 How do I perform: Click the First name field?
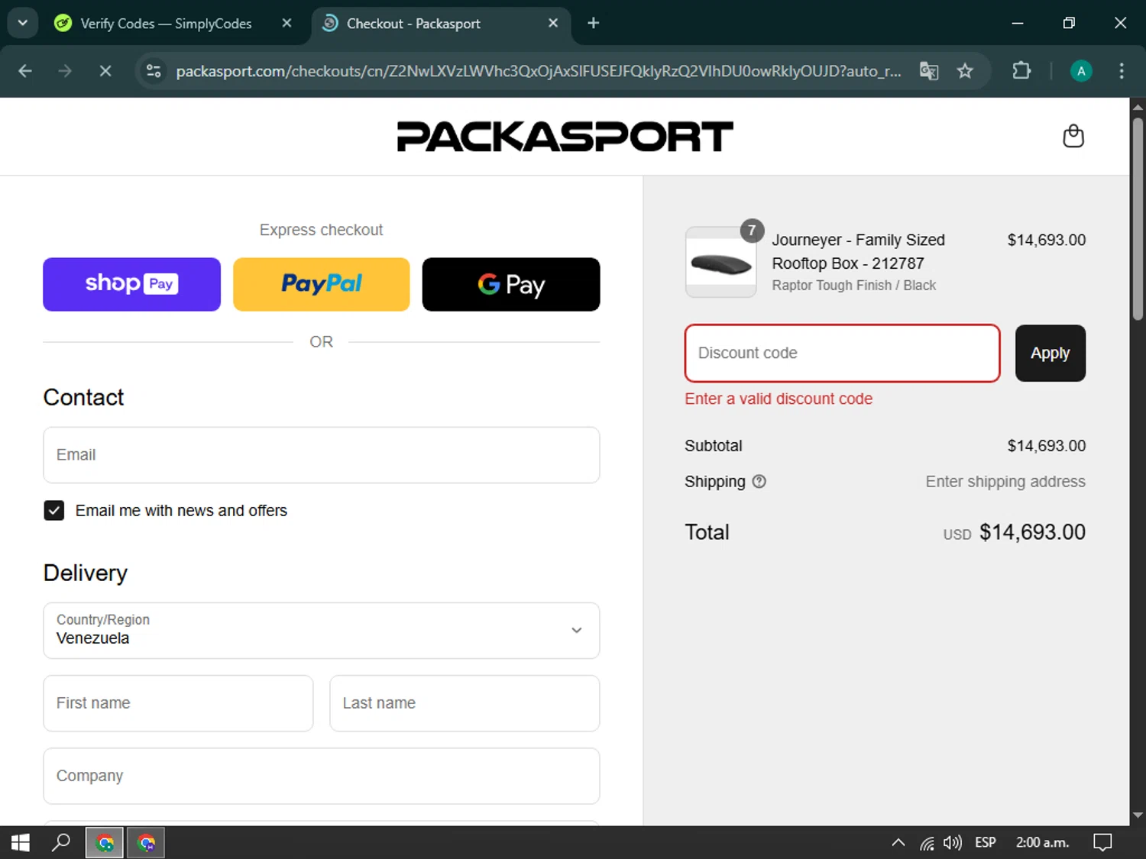(178, 703)
